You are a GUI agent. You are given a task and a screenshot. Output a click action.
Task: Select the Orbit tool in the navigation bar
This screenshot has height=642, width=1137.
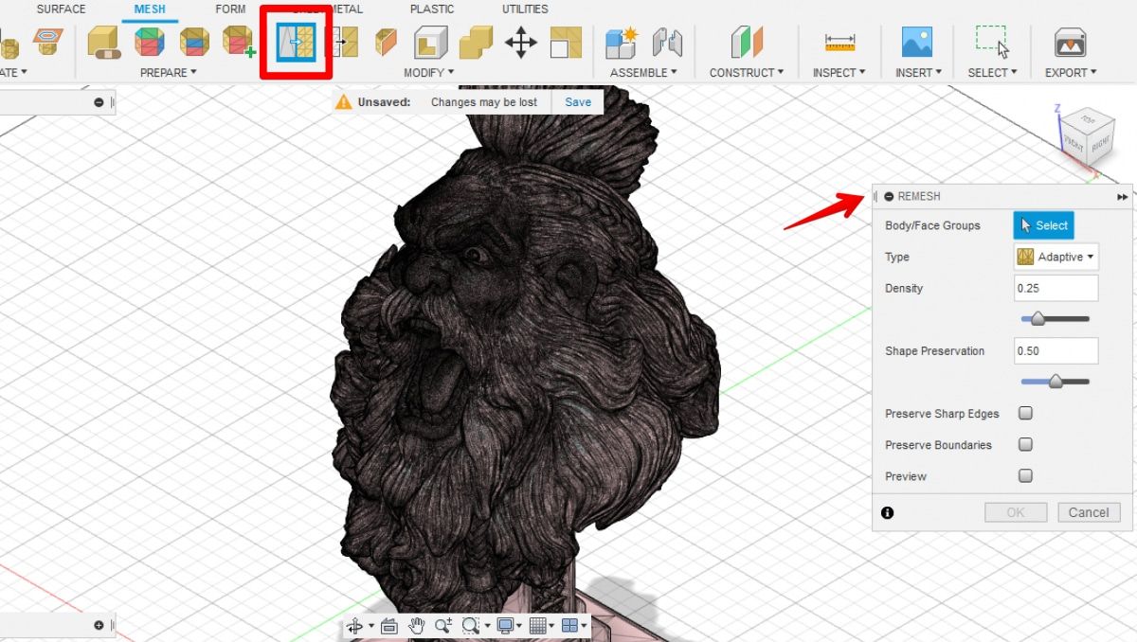(x=354, y=625)
